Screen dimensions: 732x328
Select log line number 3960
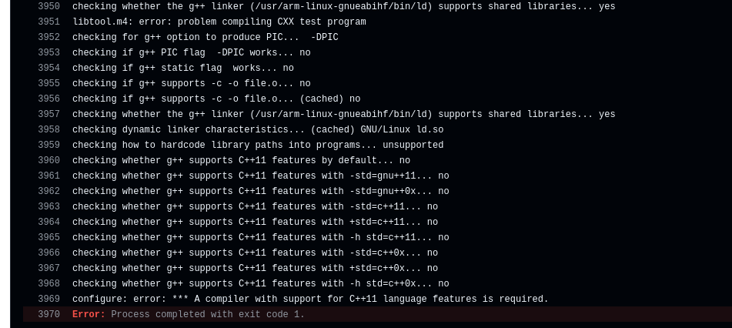click(x=48, y=160)
